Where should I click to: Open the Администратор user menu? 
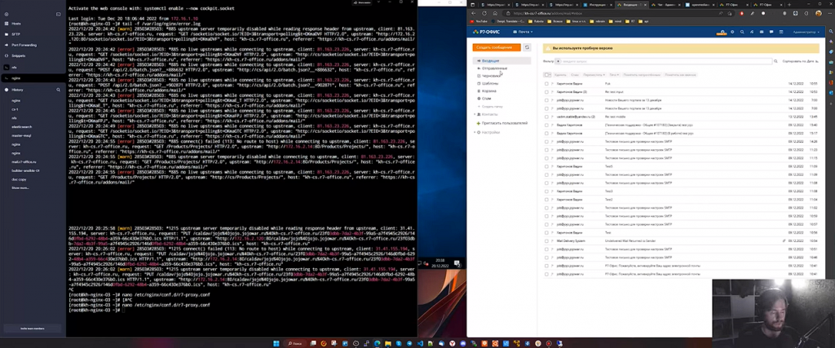pos(806,32)
